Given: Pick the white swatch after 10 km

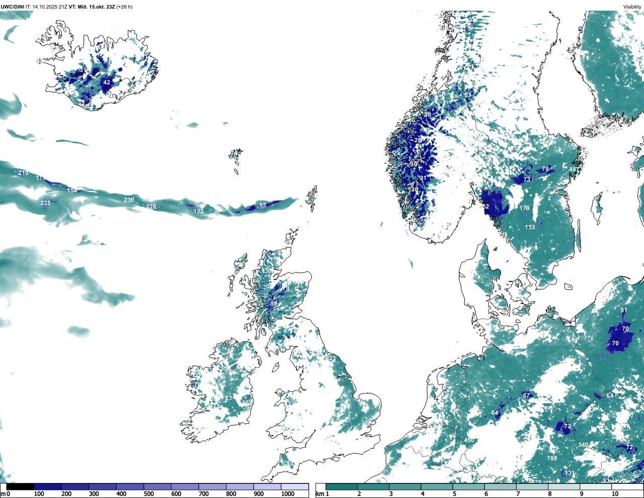Looking at the screenshot, I should (x=627, y=487).
